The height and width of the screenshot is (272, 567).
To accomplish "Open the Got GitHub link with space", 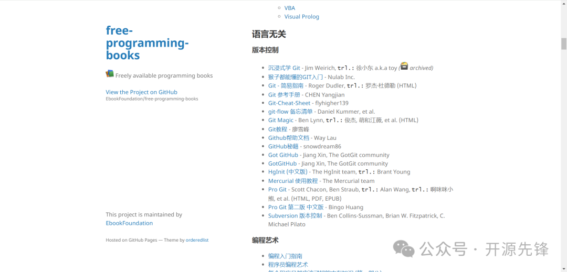I will tap(283, 155).
